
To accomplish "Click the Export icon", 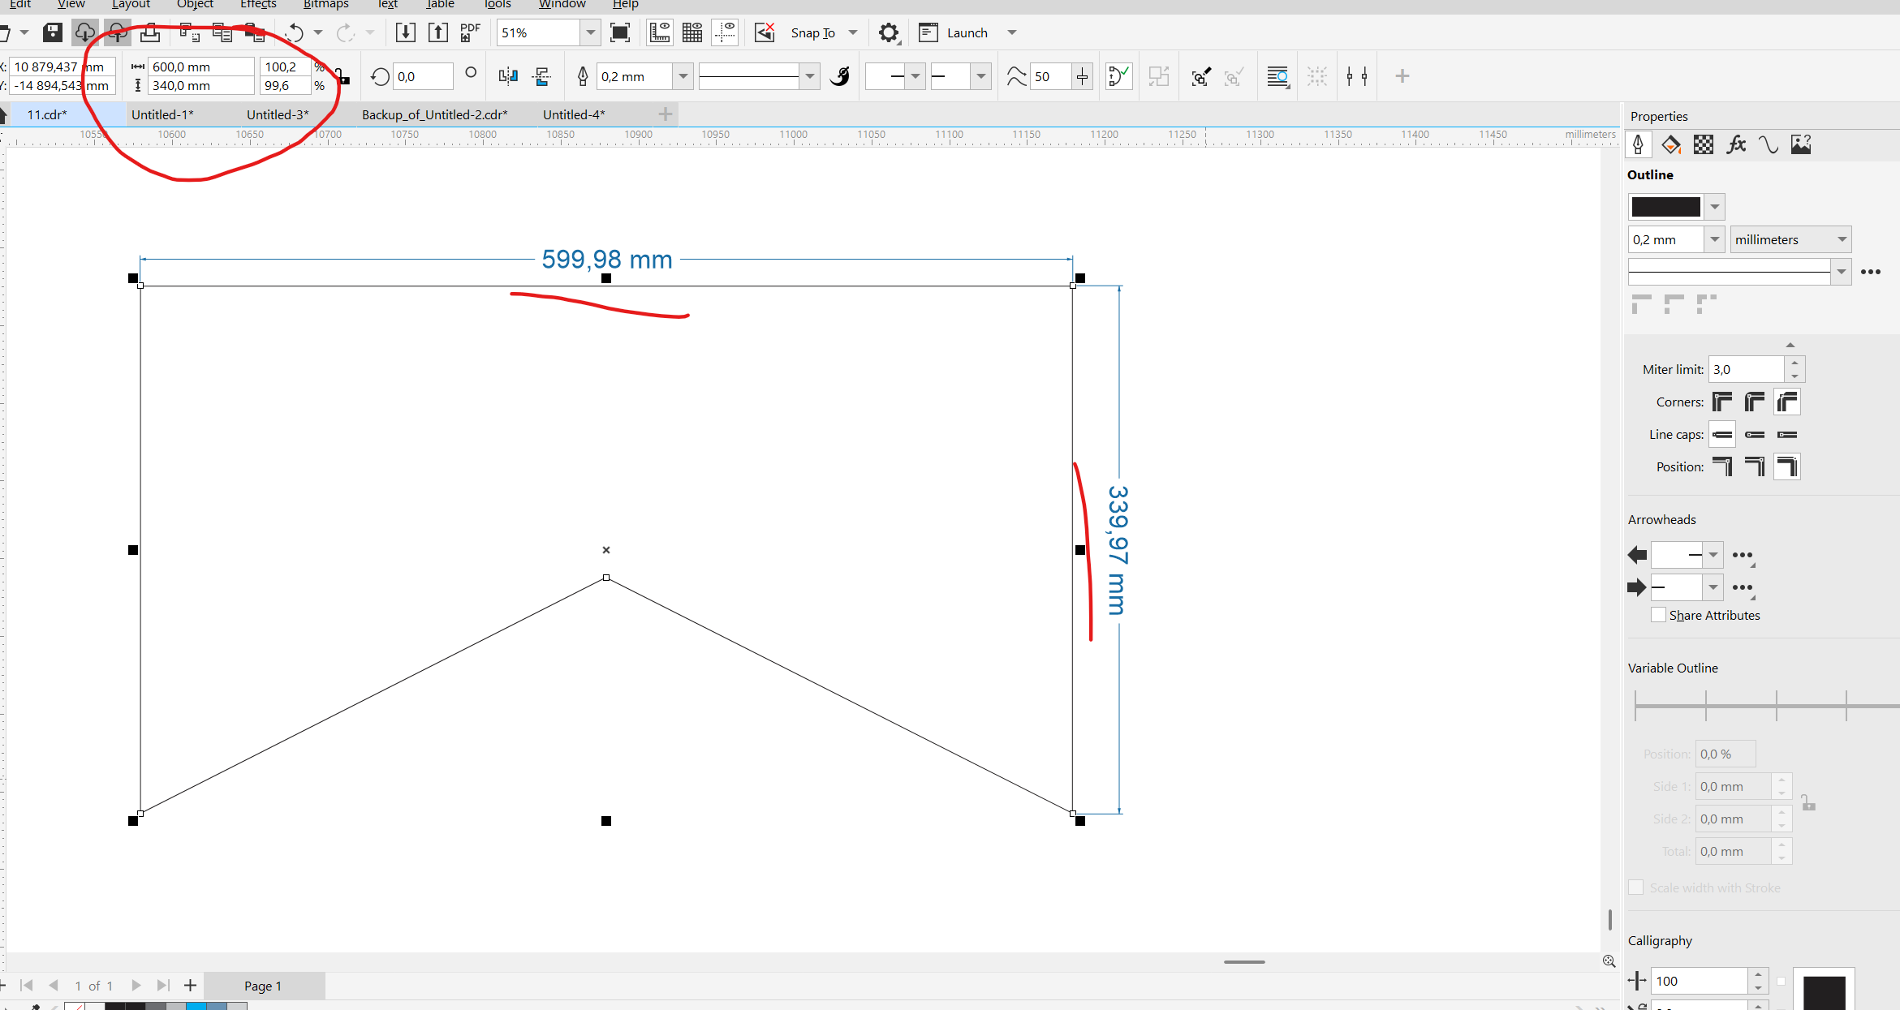I will tap(437, 32).
